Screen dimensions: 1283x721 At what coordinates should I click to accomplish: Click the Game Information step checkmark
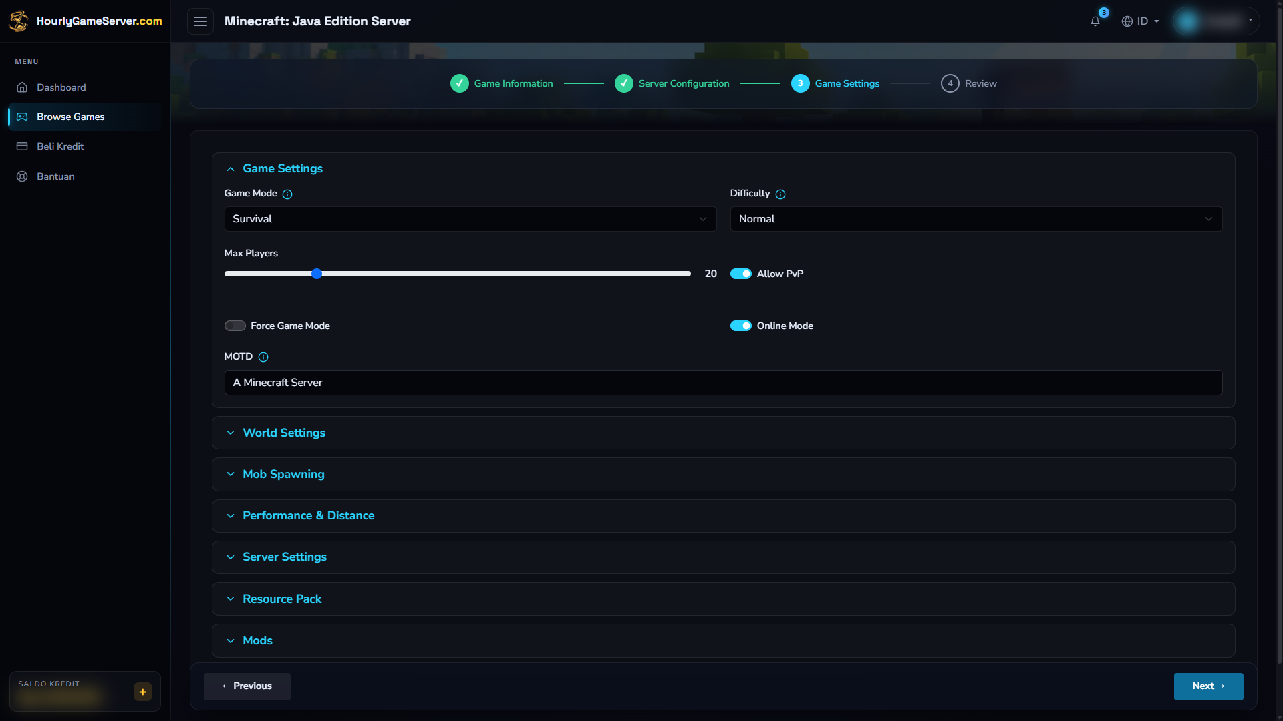(460, 83)
